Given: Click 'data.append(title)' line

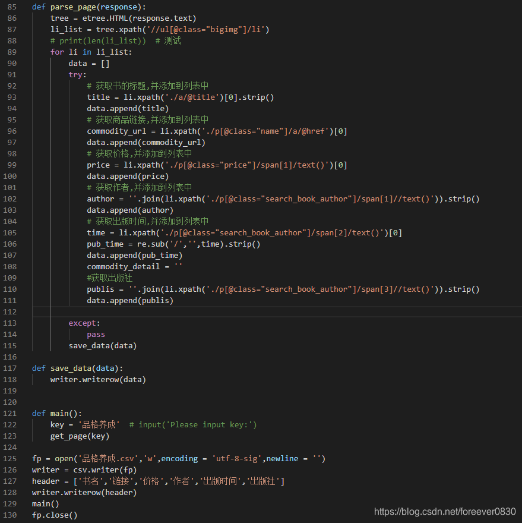Looking at the screenshot, I should pos(128,109).
